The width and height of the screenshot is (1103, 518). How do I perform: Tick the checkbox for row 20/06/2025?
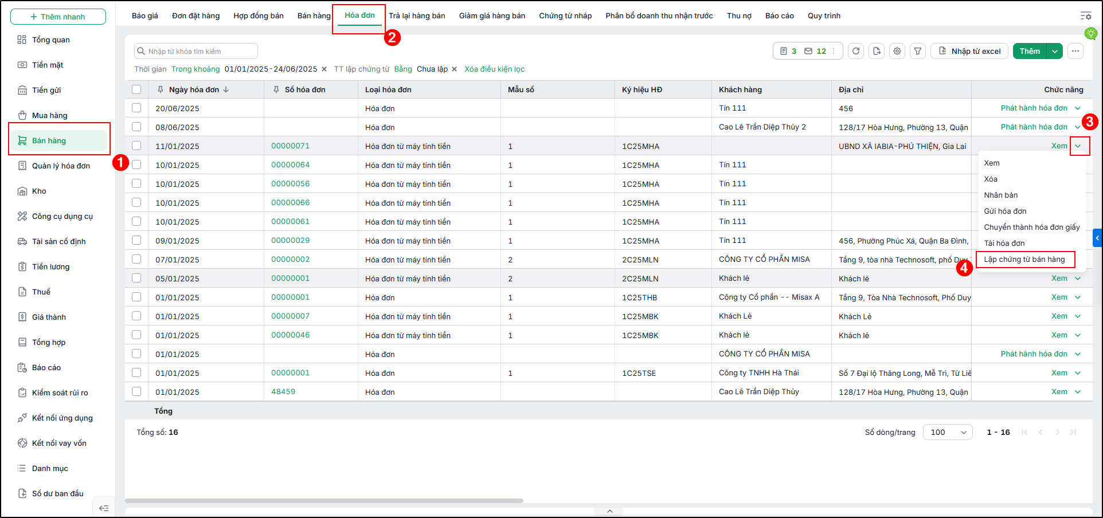coord(136,108)
